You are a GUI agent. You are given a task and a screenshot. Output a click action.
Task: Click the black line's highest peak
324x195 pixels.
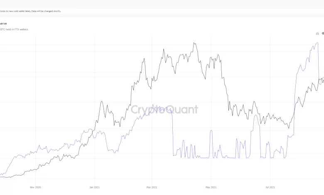[194, 43]
